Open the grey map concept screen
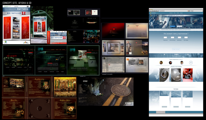The height and width of the screenshot is (120, 206). point(113,64)
